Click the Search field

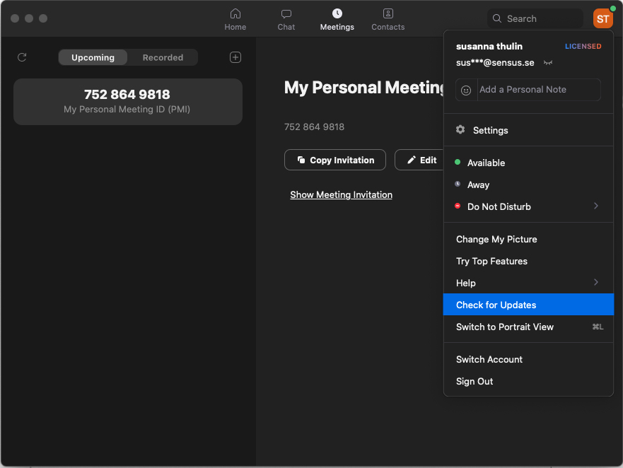coord(535,18)
